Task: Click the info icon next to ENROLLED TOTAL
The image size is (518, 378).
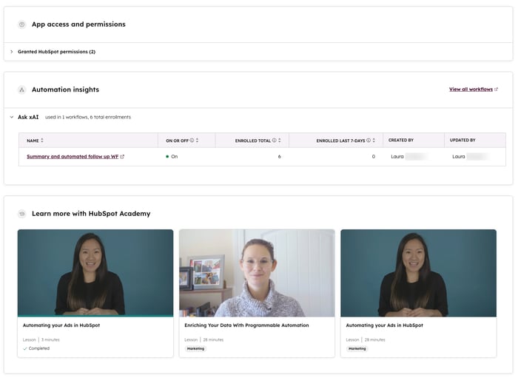Action: click(275, 141)
